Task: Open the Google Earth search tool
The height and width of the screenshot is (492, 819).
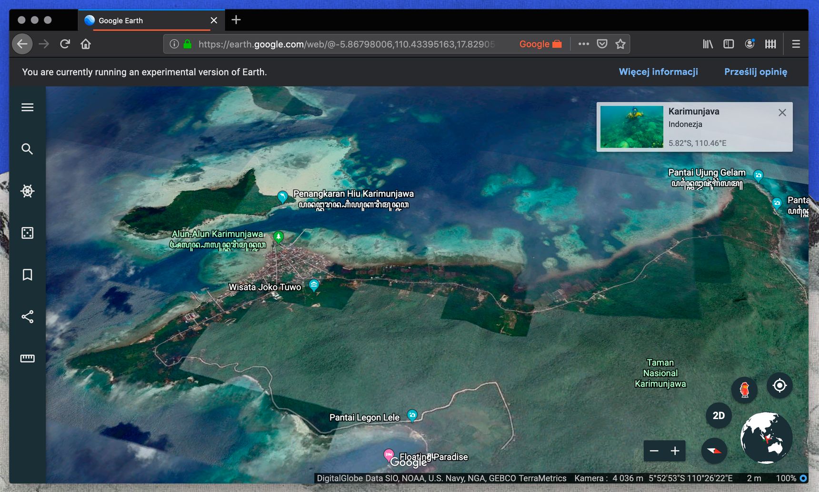Action: pos(27,149)
